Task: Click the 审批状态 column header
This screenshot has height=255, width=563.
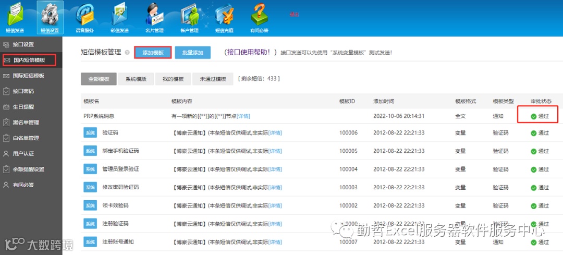Action: (541, 101)
